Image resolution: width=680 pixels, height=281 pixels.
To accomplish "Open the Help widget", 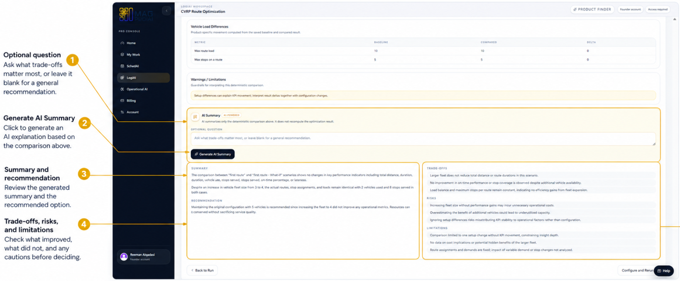I will (x=664, y=271).
